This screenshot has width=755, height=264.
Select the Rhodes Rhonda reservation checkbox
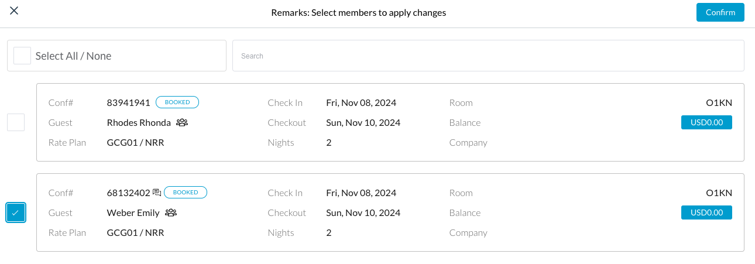click(16, 122)
